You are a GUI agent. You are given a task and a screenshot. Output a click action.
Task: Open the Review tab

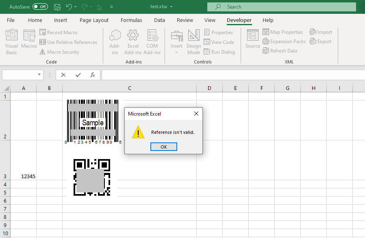[185, 20]
